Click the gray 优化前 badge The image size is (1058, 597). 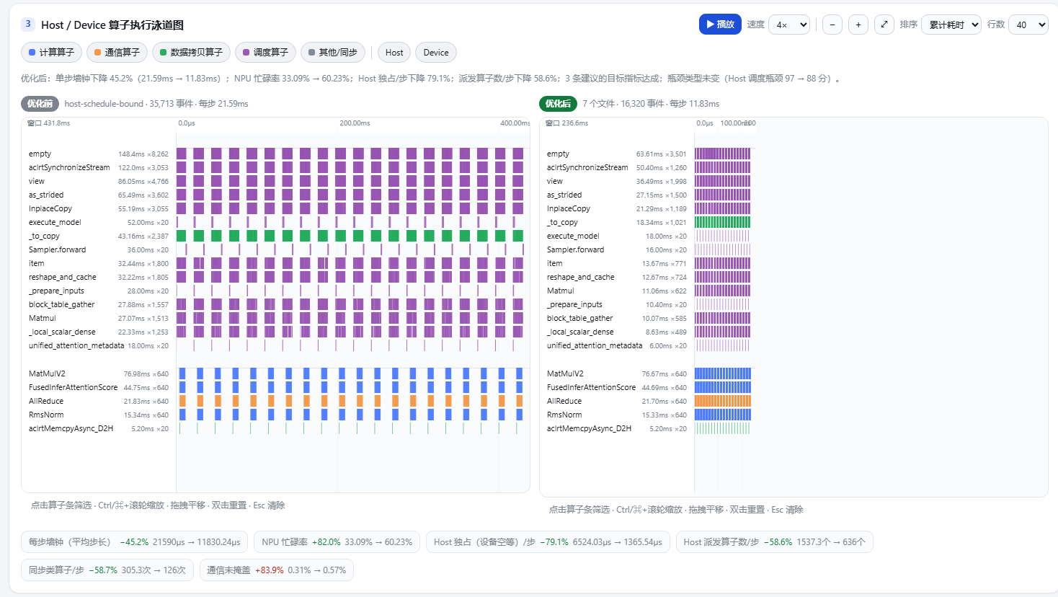40,104
